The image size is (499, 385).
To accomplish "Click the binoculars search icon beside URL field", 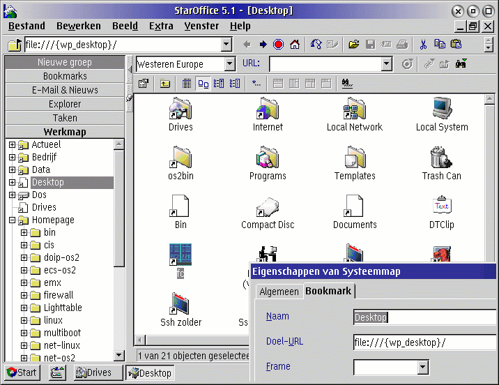I will (x=461, y=63).
